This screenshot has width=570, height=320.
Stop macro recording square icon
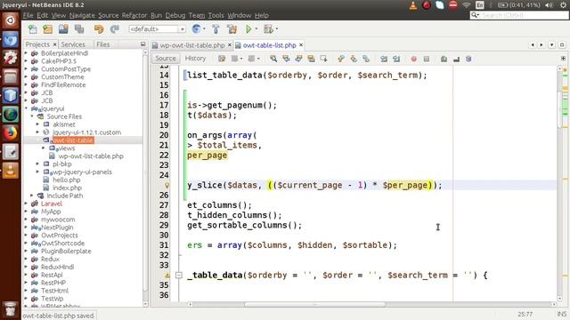[x=427, y=59]
